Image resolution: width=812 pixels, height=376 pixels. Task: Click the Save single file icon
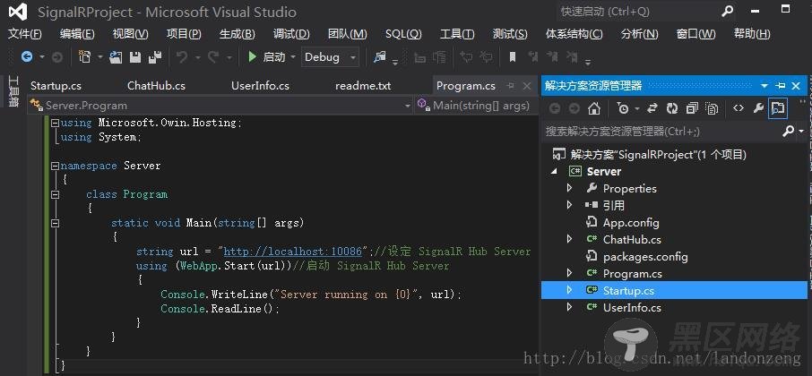pos(135,57)
